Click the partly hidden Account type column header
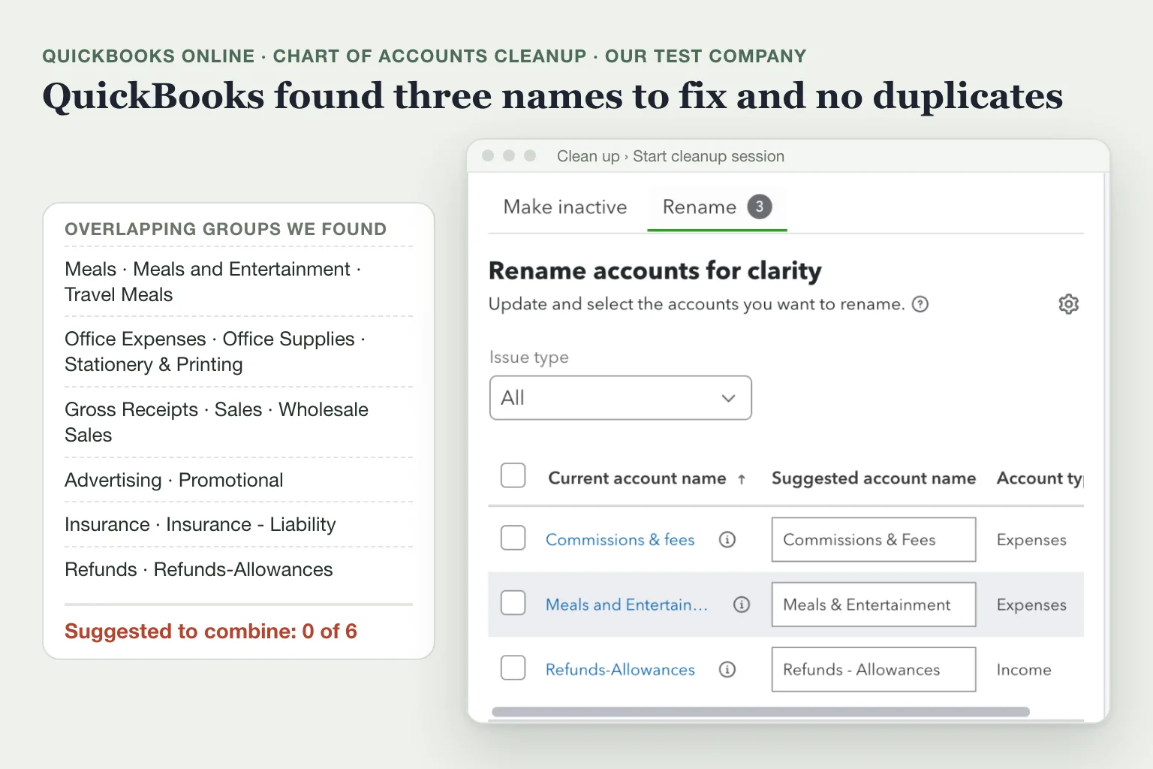The height and width of the screenshot is (769, 1153). tap(1040, 478)
